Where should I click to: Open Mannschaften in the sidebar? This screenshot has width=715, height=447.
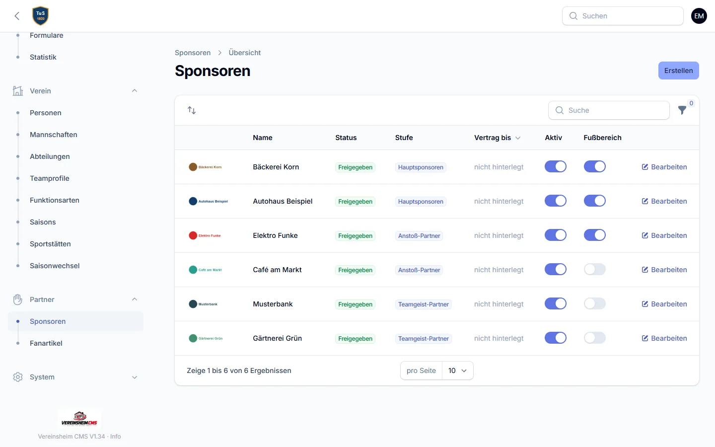click(x=75, y=135)
